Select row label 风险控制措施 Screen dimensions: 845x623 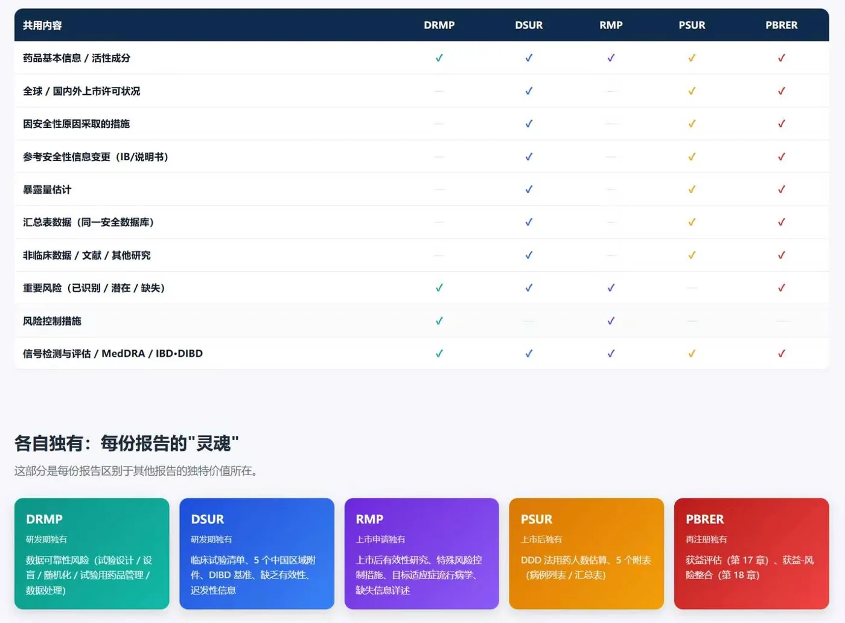(x=52, y=321)
